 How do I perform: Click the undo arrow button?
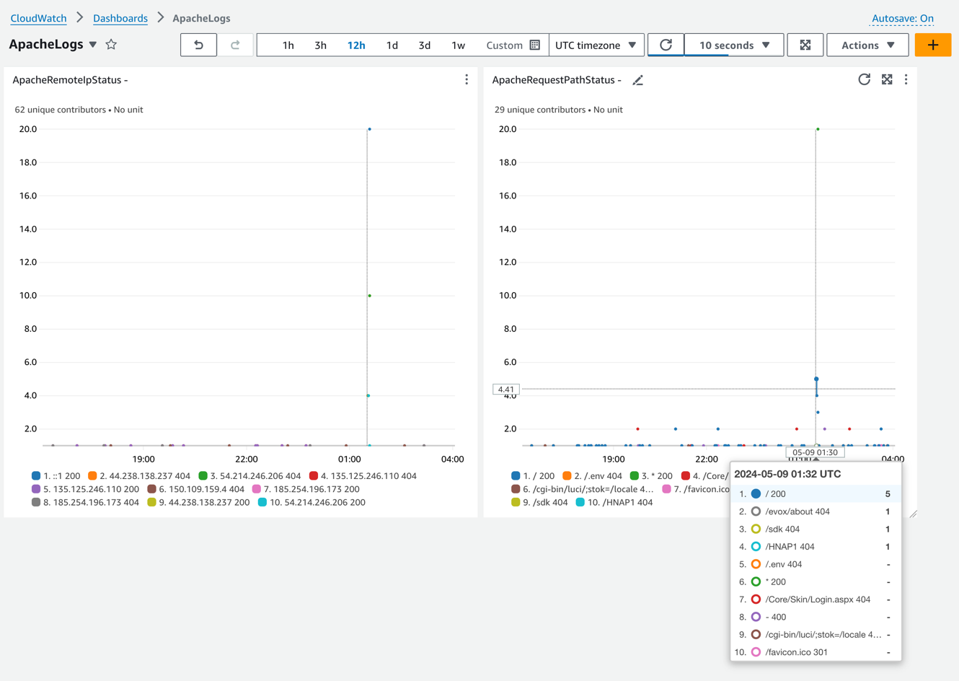[x=198, y=45]
